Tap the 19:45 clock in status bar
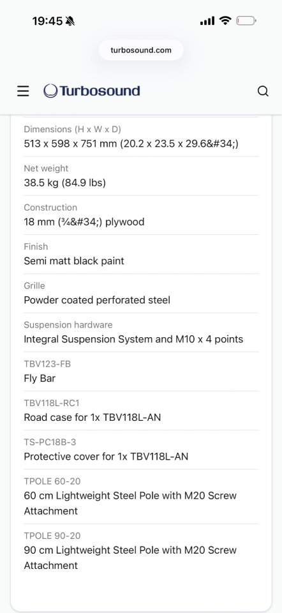 point(47,21)
